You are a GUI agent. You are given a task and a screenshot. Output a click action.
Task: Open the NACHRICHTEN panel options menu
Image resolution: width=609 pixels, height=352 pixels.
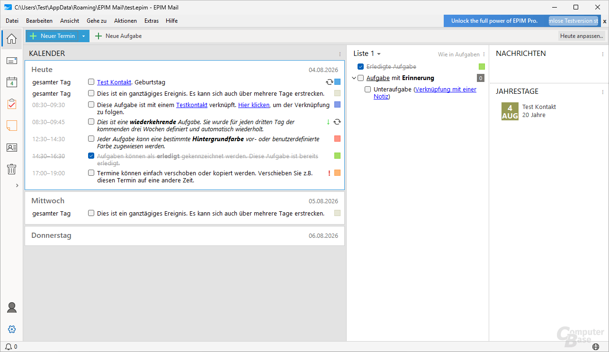[603, 54]
